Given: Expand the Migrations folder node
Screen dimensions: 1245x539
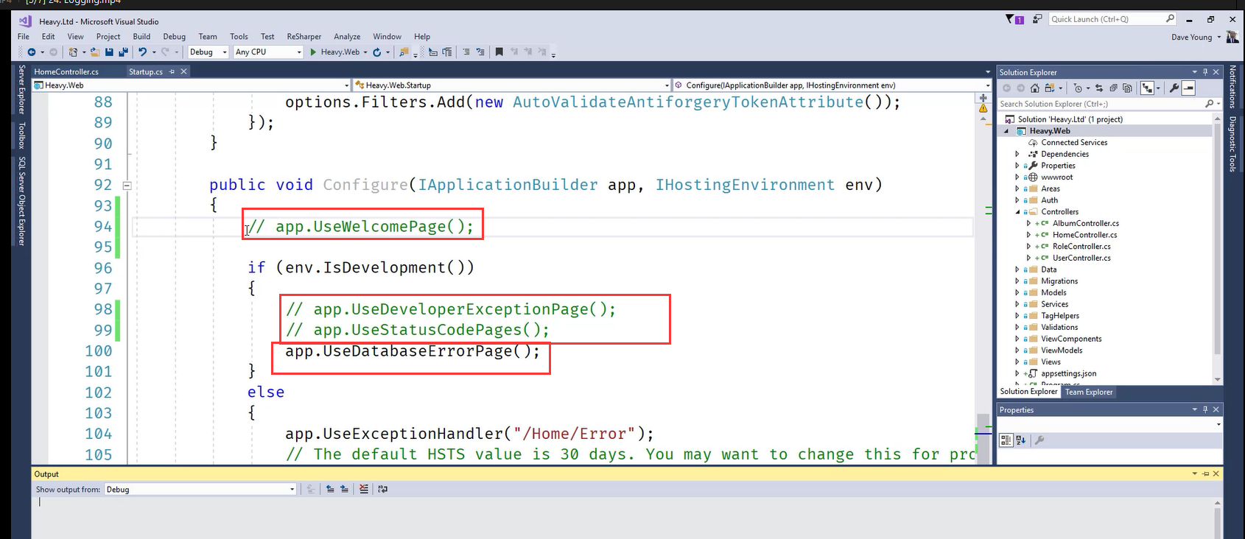Looking at the screenshot, I should 1017,281.
